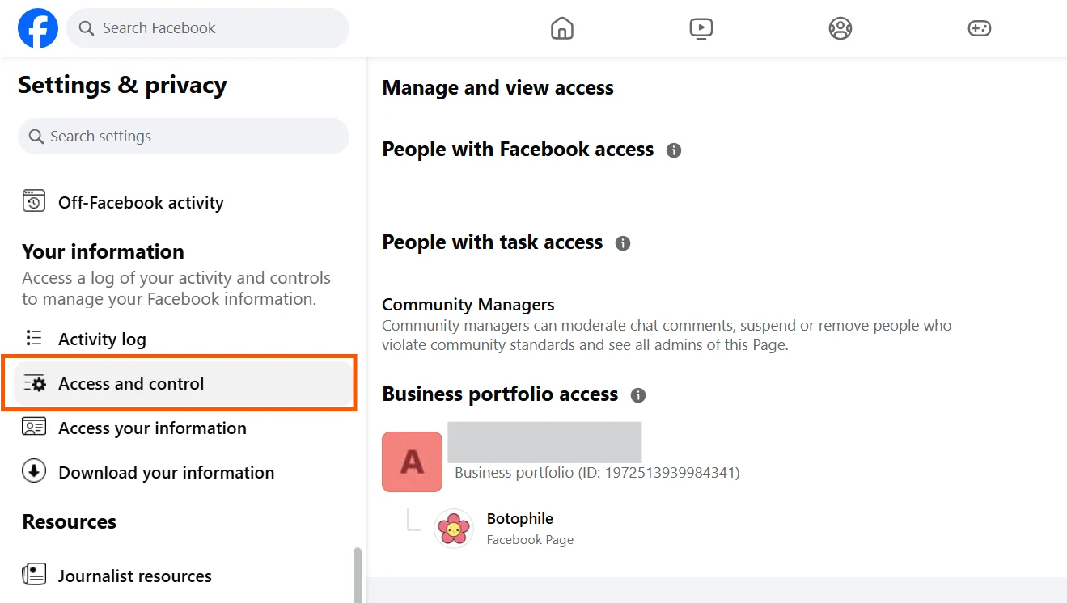Click inside the Search settings field

point(183,136)
